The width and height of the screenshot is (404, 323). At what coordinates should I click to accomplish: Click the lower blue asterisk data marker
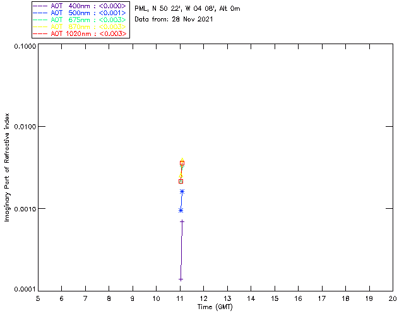181,211
